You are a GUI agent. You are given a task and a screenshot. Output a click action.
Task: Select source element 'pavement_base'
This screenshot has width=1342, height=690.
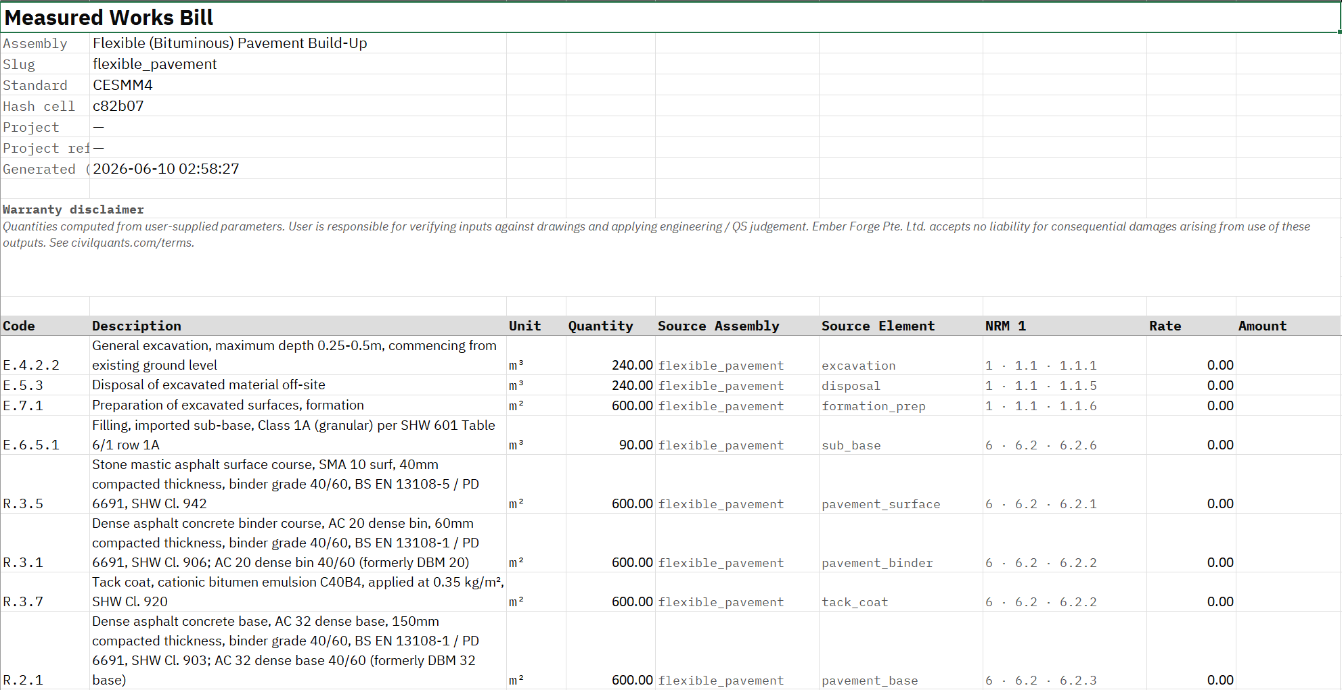point(901,651)
